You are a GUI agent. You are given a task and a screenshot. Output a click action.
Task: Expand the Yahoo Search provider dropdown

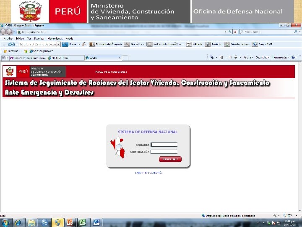tap(300, 32)
